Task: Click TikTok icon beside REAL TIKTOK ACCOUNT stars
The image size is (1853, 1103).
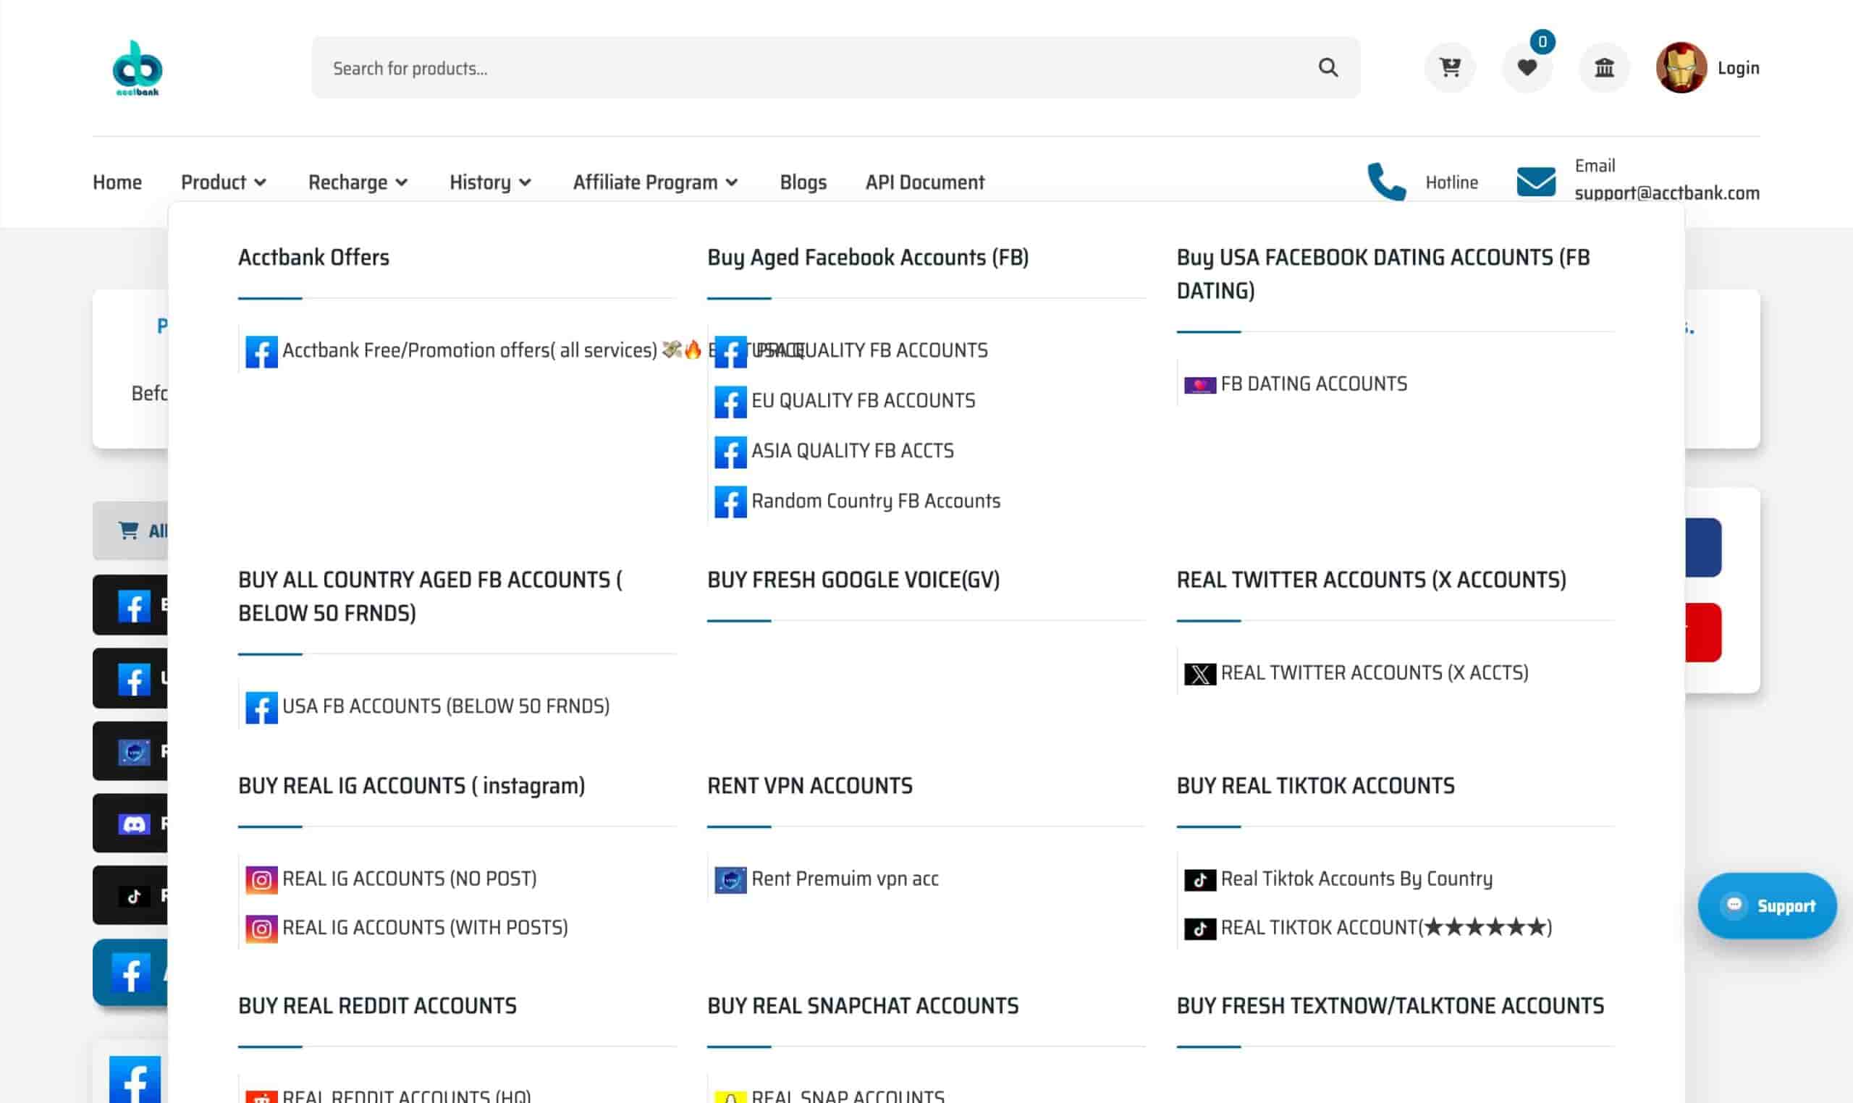Action: tap(1199, 929)
